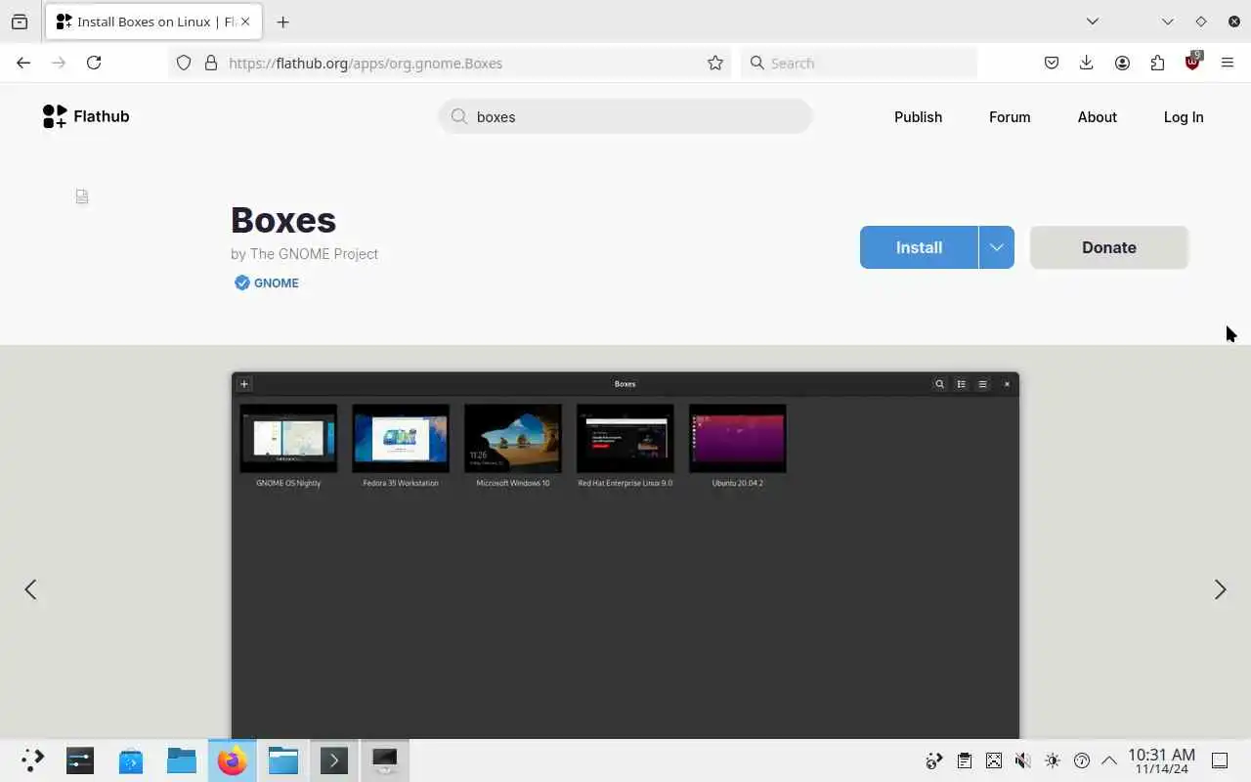Click the Boxes app title heading
This screenshot has width=1251, height=782.
[x=283, y=220]
